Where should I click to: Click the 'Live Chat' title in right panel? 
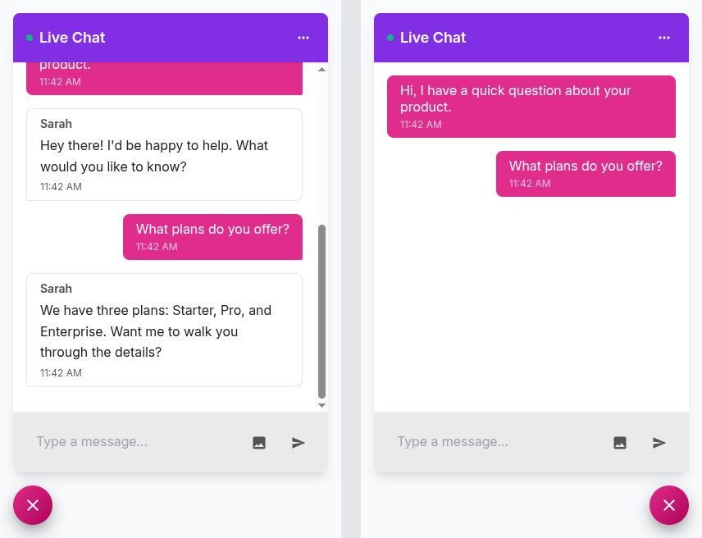coord(433,38)
